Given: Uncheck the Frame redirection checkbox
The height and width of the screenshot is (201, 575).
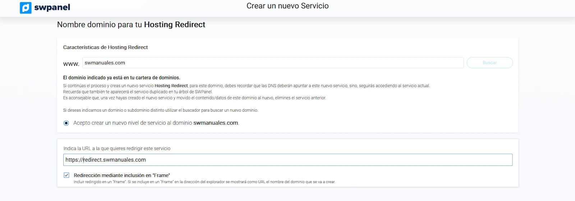Looking at the screenshot, I should (x=66, y=175).
